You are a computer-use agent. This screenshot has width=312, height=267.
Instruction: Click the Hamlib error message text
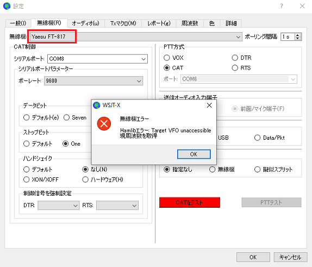tap(166, 133)
